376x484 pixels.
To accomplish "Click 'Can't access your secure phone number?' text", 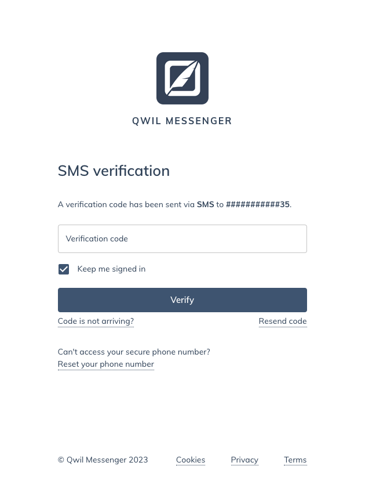I will 134,352.
